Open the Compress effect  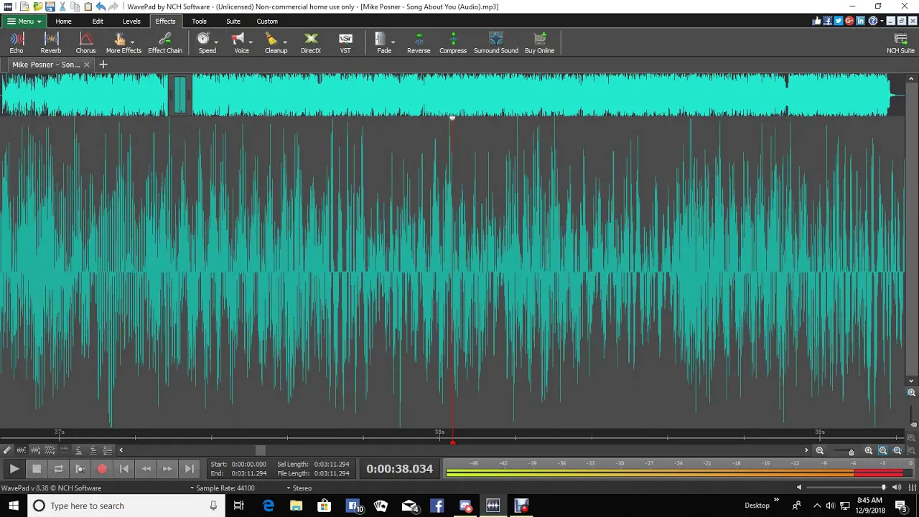[x=453, y=43]
